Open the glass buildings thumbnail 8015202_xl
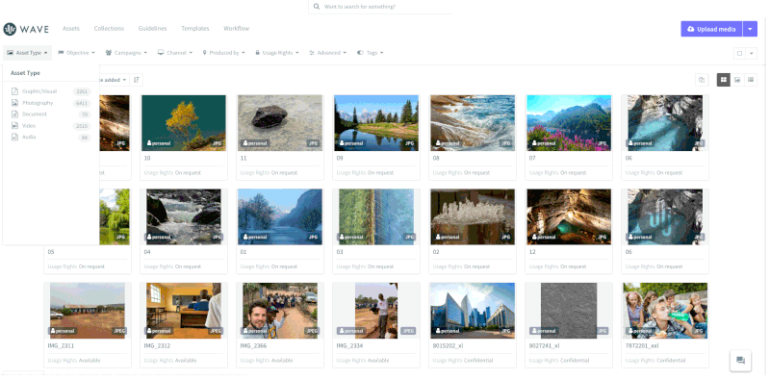770x379 pixels. pyautogui.click(x=472, y=311)
